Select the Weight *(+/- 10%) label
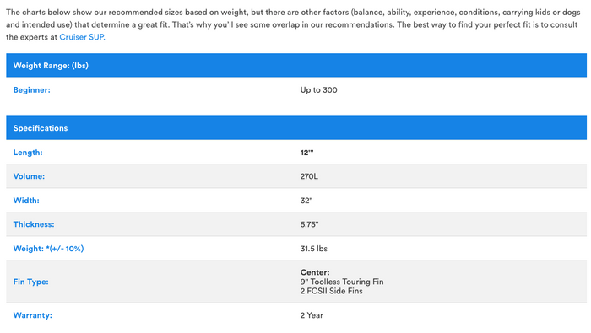The height and width of the screenshot is (333, 591). 49,249
